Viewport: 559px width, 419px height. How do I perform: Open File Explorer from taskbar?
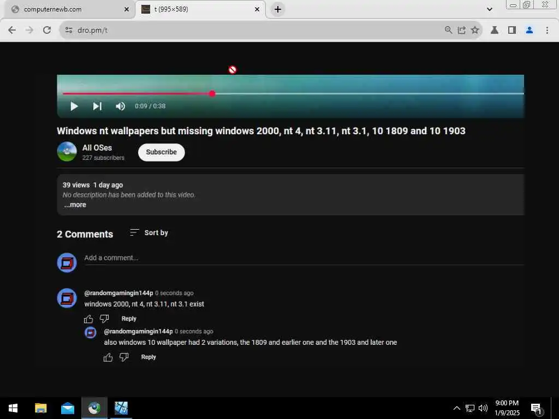[x=40, y=408]
